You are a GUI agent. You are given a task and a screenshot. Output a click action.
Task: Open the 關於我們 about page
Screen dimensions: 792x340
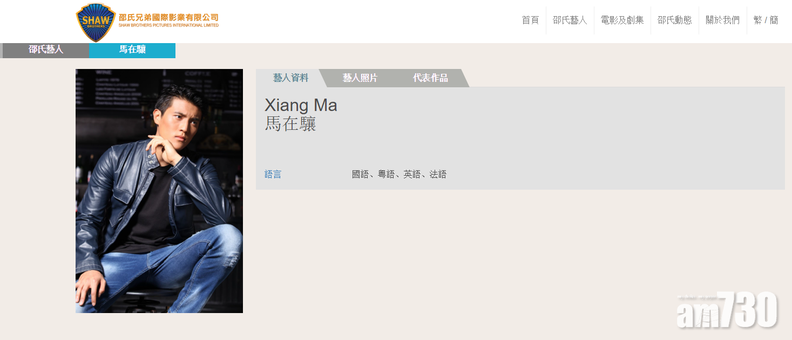coord(722,20)
